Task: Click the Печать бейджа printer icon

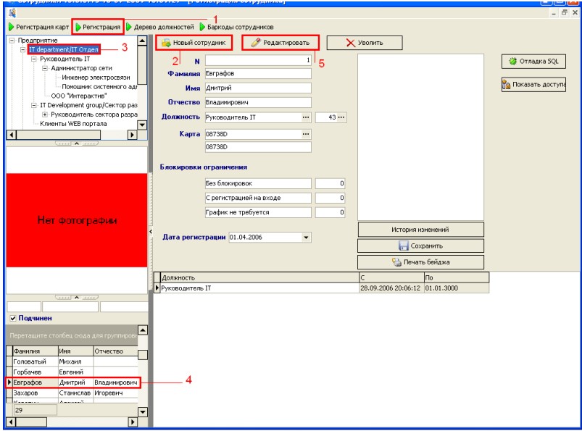Action: coord(396,262)
